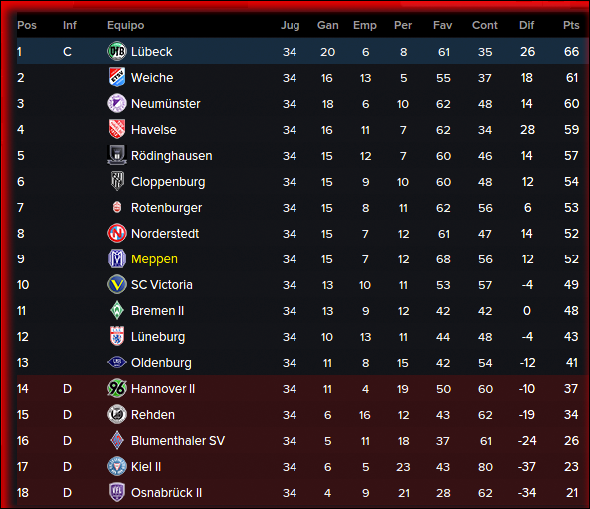Screen dimensions: 590x509
Task: Open the Rödinghausen team link
Action: point(171,156)
